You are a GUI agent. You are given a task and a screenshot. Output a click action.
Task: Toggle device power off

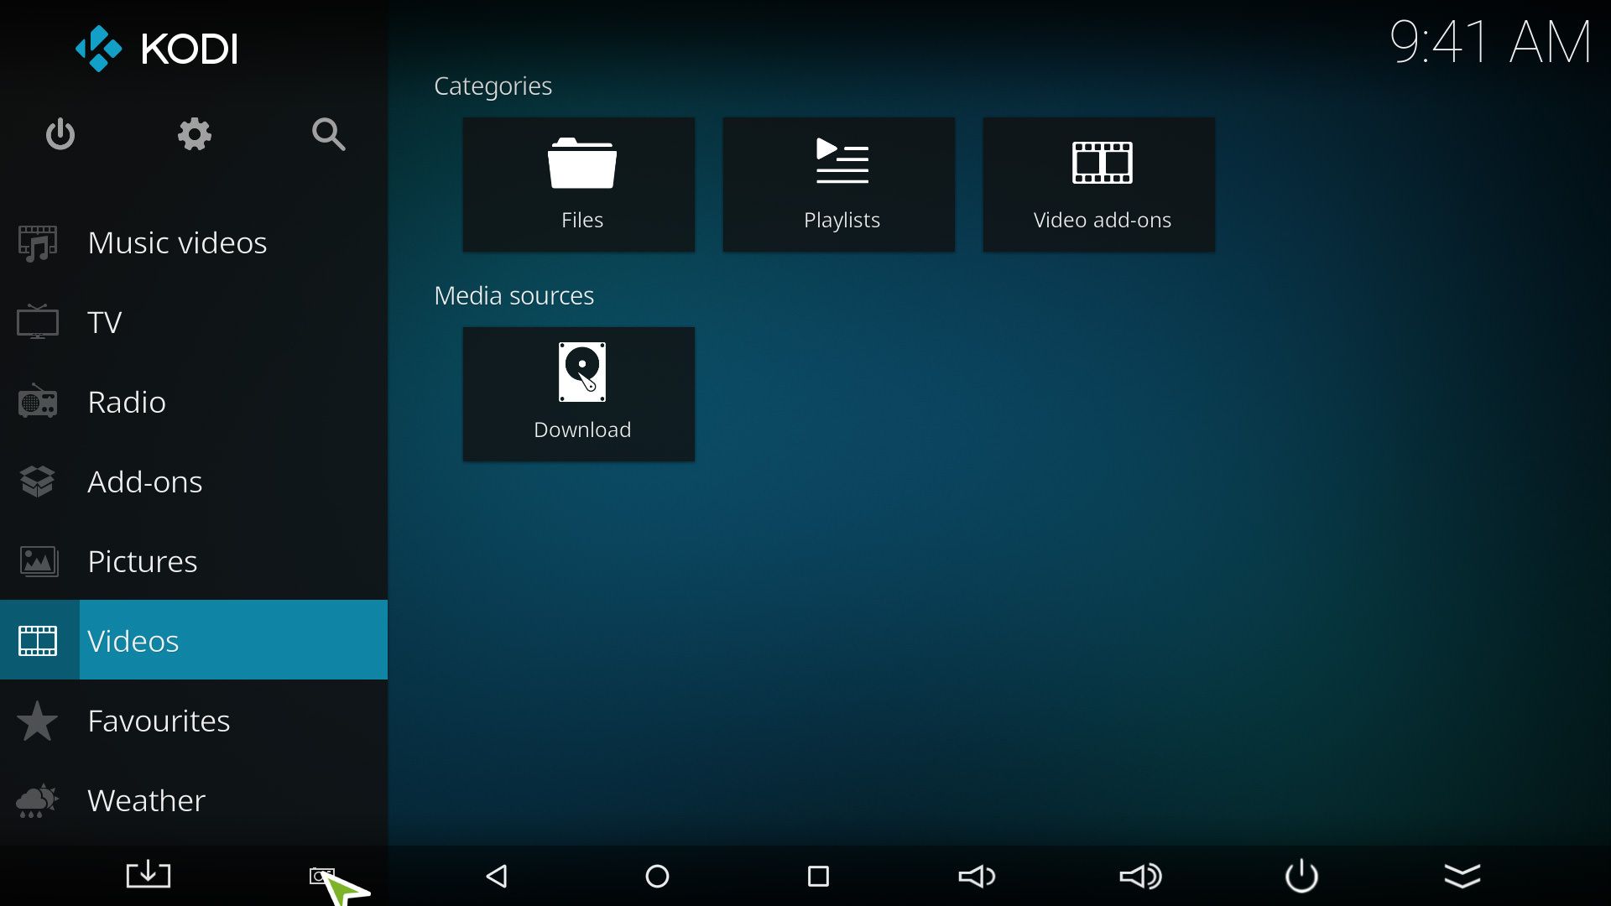point(1301,875)
